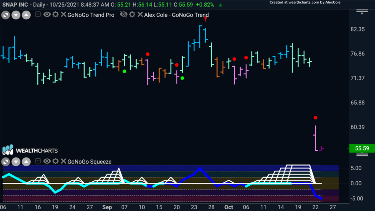Screen dimensions: 375x211
Task: Click the green dot below the Sep 21 bar
Action: pos(182,78)
